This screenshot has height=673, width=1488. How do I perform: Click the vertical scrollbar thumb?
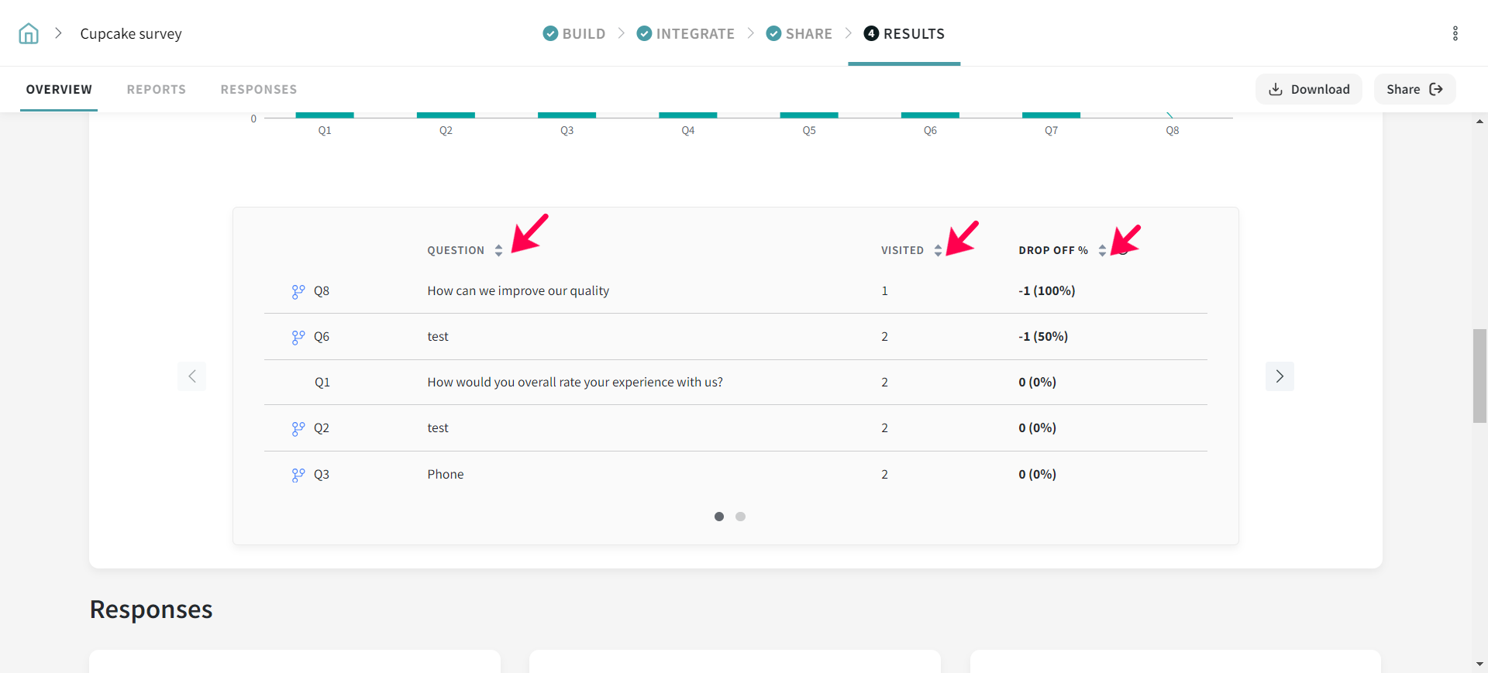coord(1479,376)
